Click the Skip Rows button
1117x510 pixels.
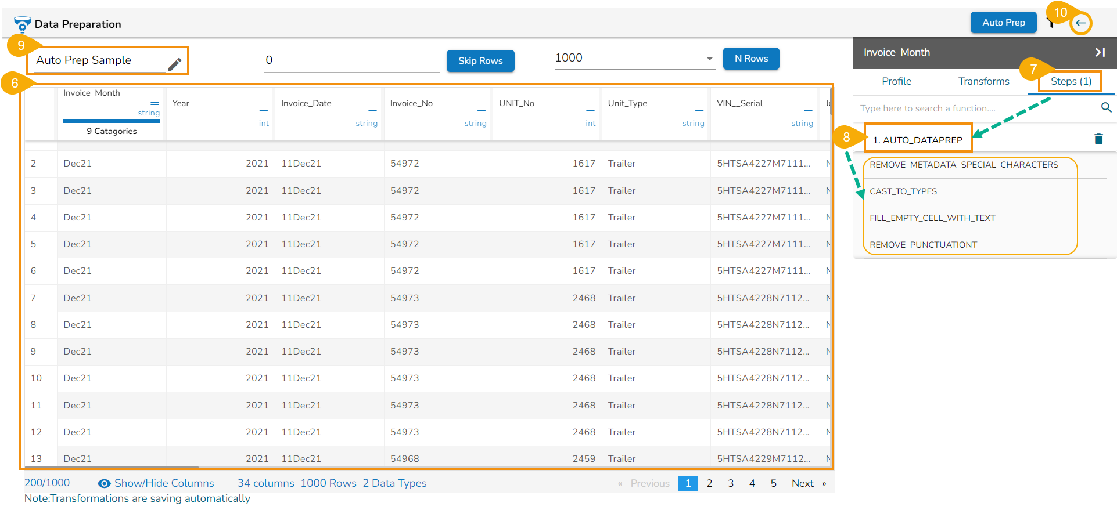[x=480, y=61]
